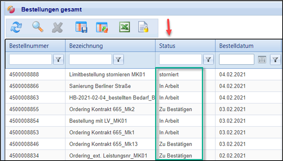Focus the Bestellnummer filter text field
This screenshot has width=283, height=161.
[31, 60]
